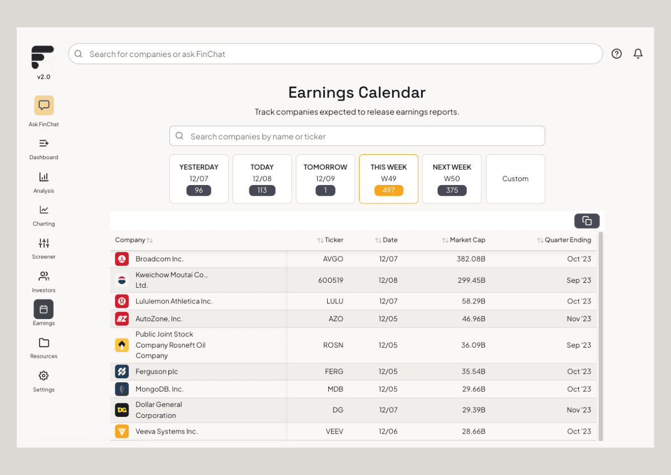Screen dimensions: 671x475
Task: Click the 600519 ticker cell
Action: tap(330, 281)
